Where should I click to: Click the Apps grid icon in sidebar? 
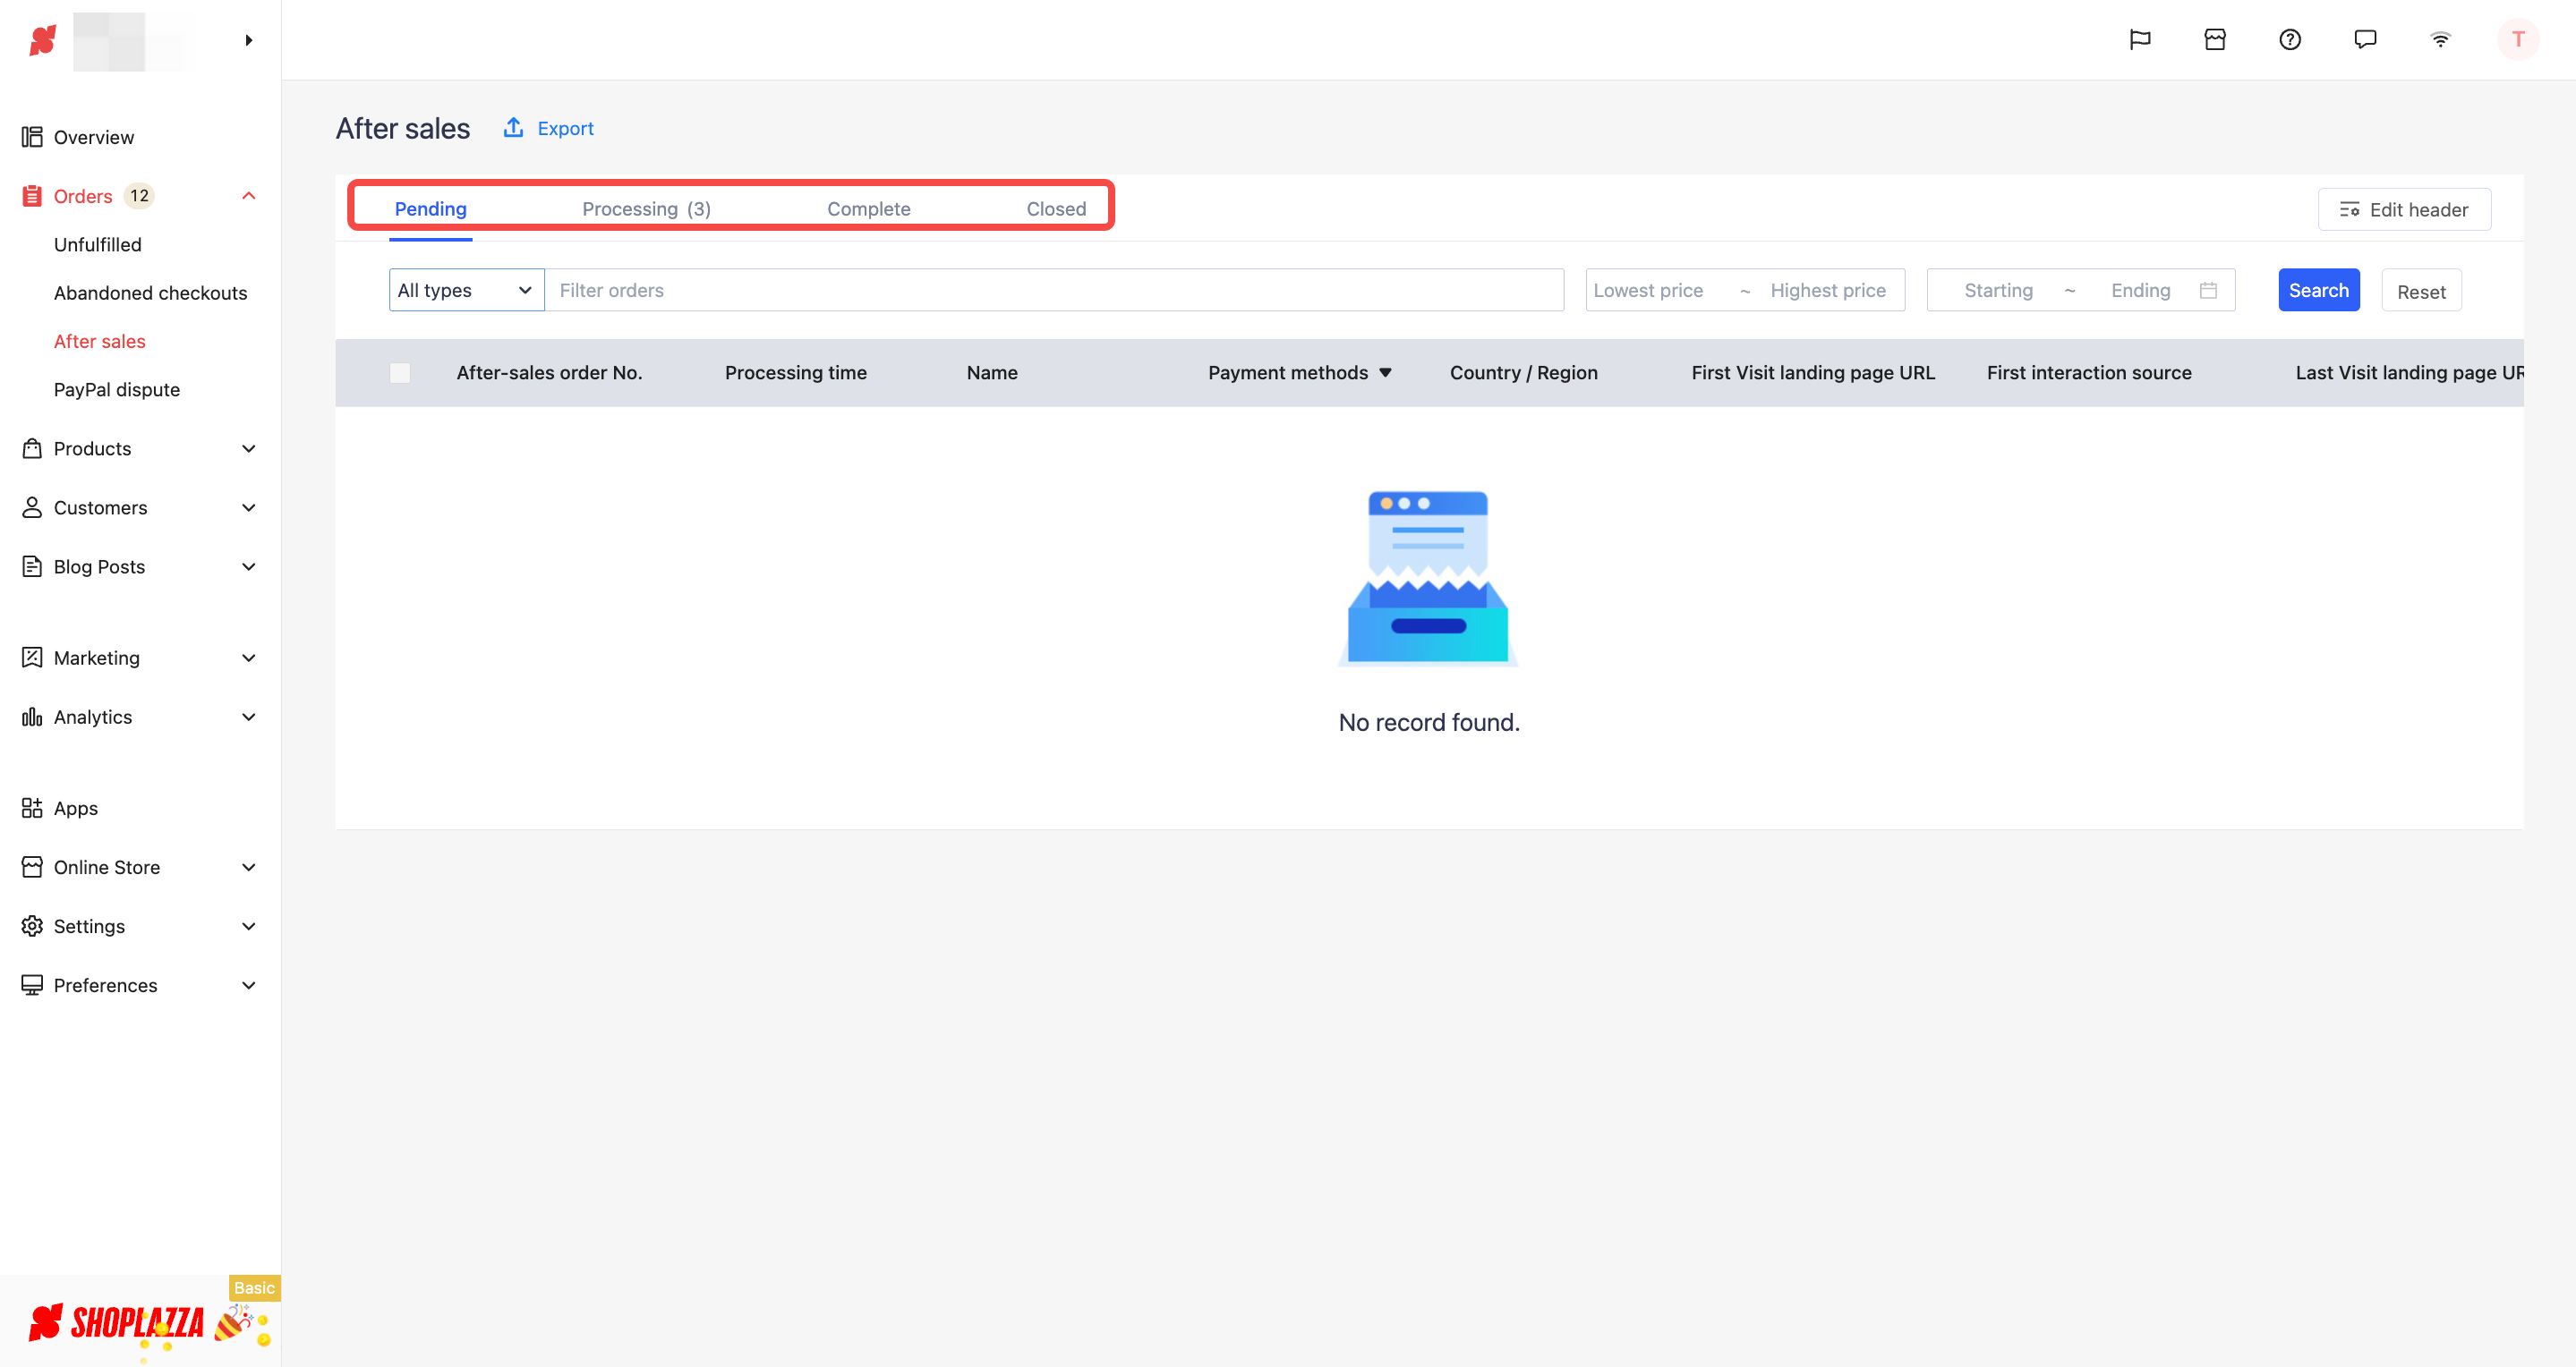coord(32,808)
